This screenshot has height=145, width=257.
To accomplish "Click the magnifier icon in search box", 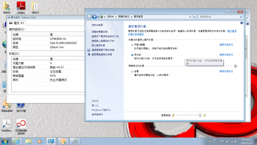I will pos(241,17).
